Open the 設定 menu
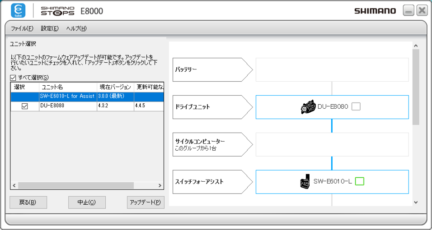 click(49, 28)
